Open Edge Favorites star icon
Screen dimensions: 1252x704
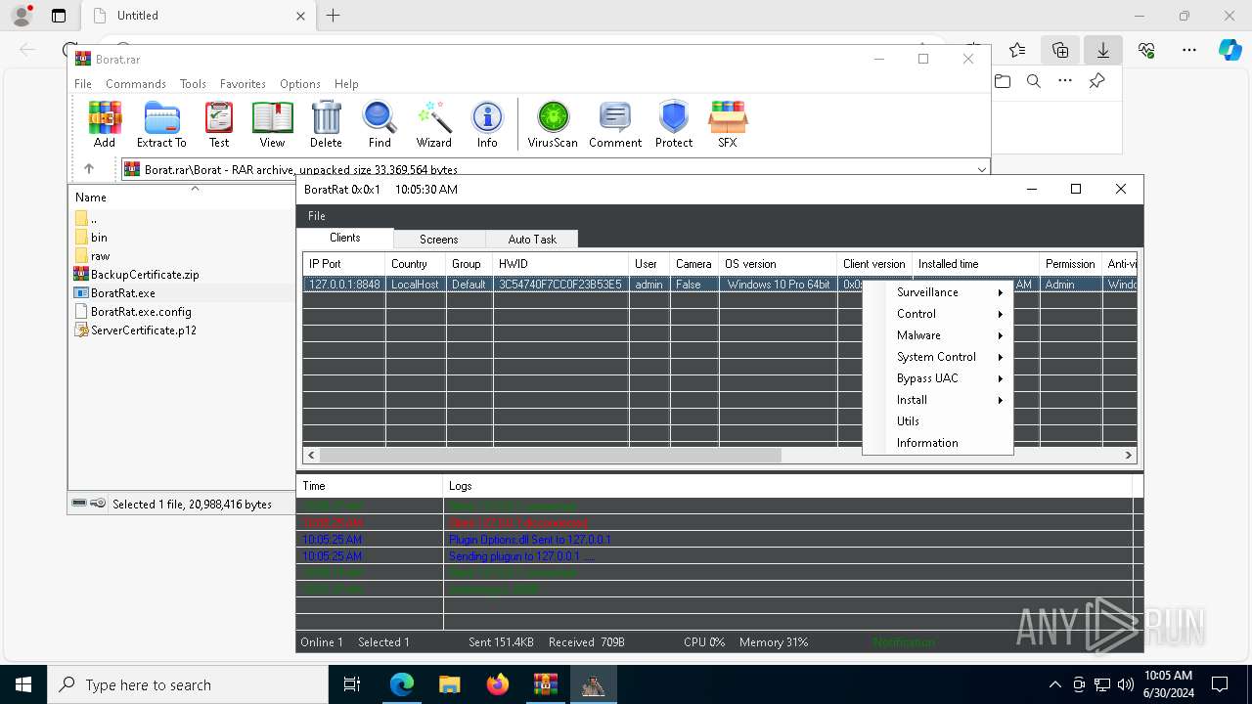(1017, 50)
